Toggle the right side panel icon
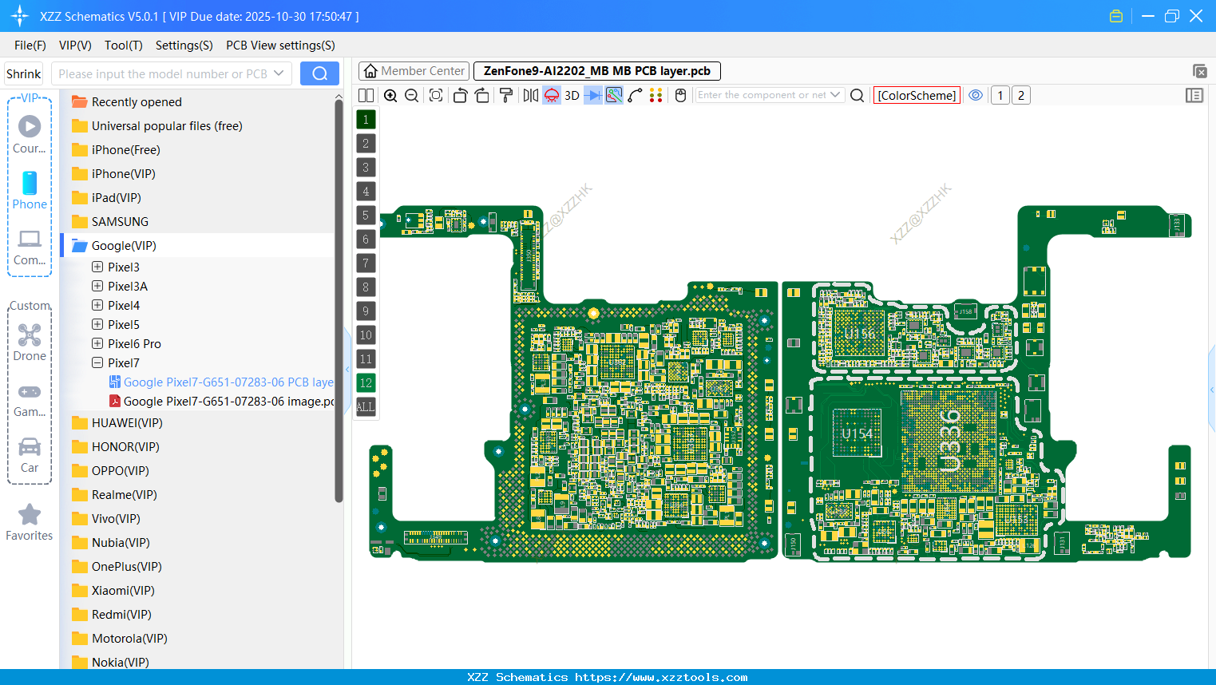 (1194, 95)
